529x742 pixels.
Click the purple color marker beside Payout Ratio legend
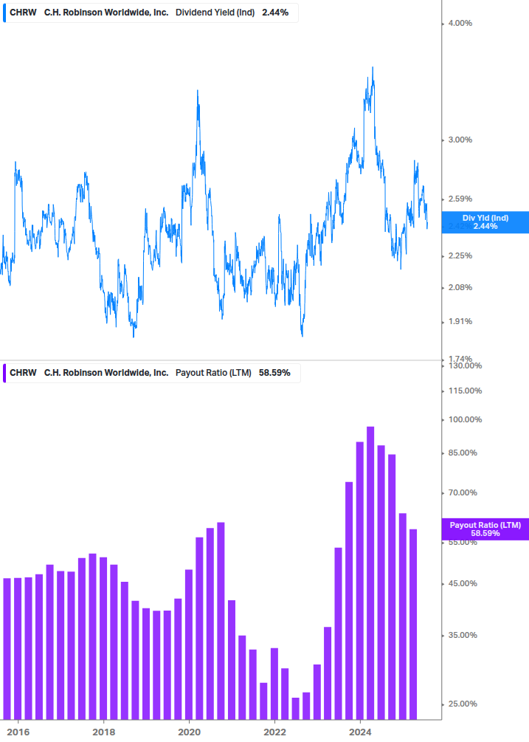coord(4,373)
